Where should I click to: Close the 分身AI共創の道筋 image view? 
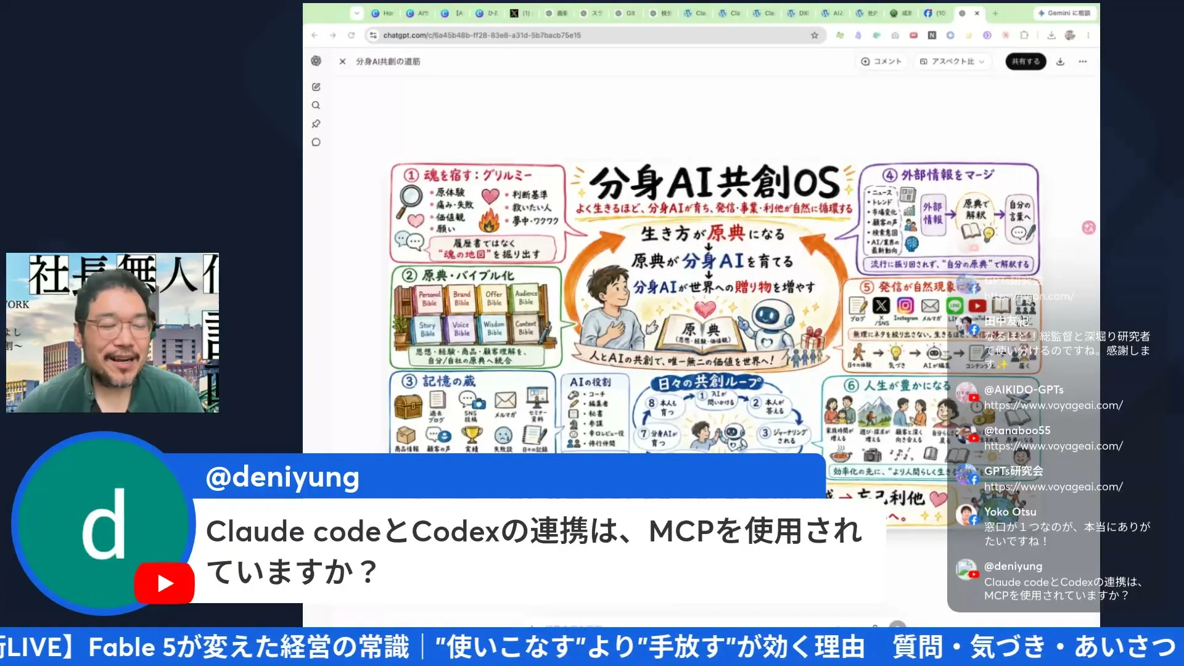(342, 61)
